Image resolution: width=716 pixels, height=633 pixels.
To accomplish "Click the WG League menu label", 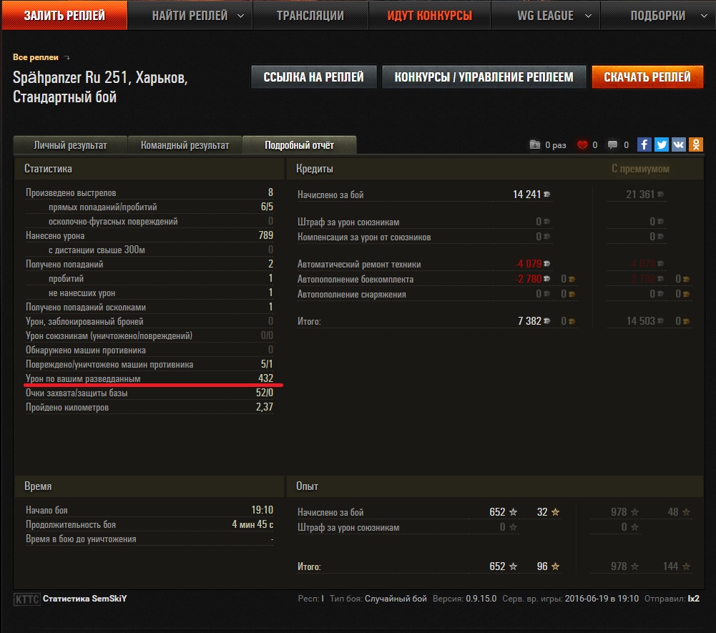I will coord(545,16).
